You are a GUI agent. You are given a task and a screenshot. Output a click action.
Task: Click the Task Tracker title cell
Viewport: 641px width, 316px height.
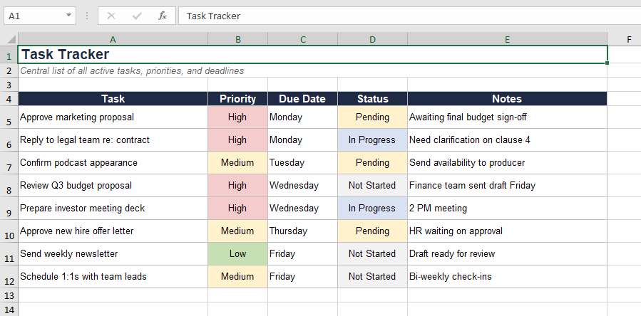point(313,54)
